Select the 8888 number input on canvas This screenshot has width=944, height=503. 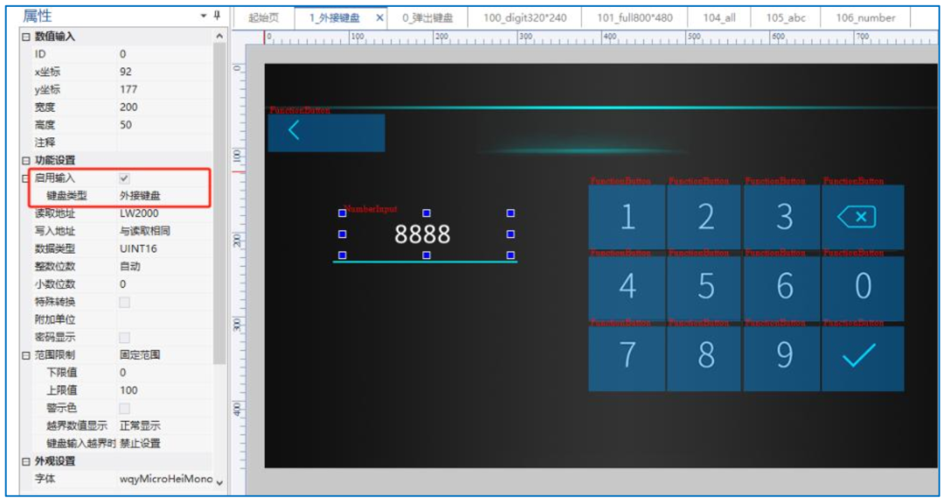point(427,234)
